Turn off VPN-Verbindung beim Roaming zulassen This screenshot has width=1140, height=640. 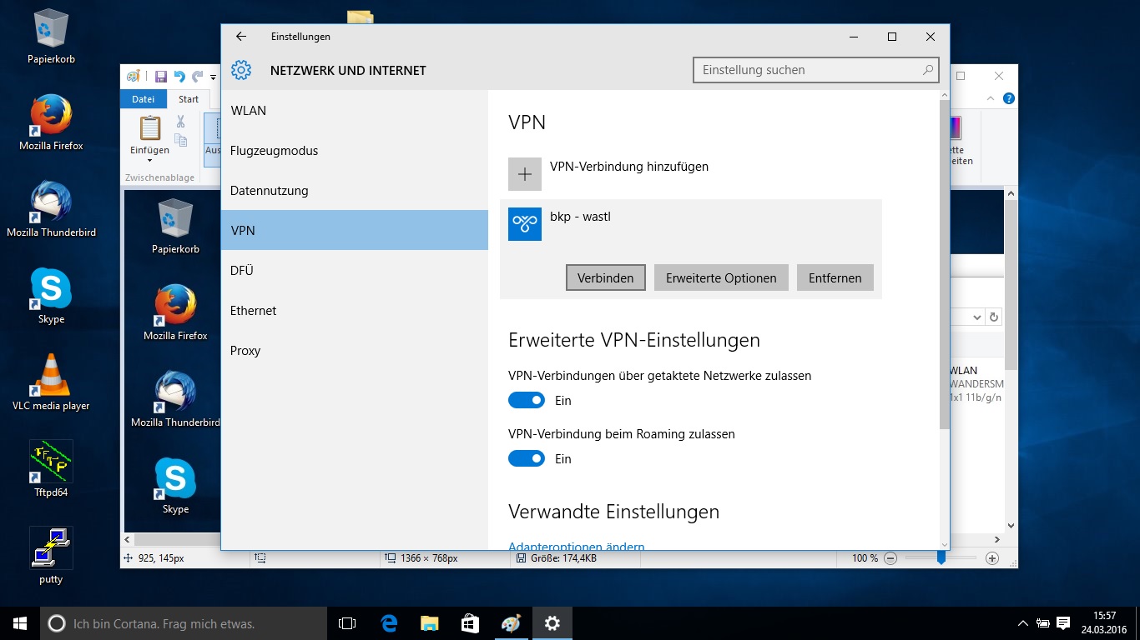526,458
